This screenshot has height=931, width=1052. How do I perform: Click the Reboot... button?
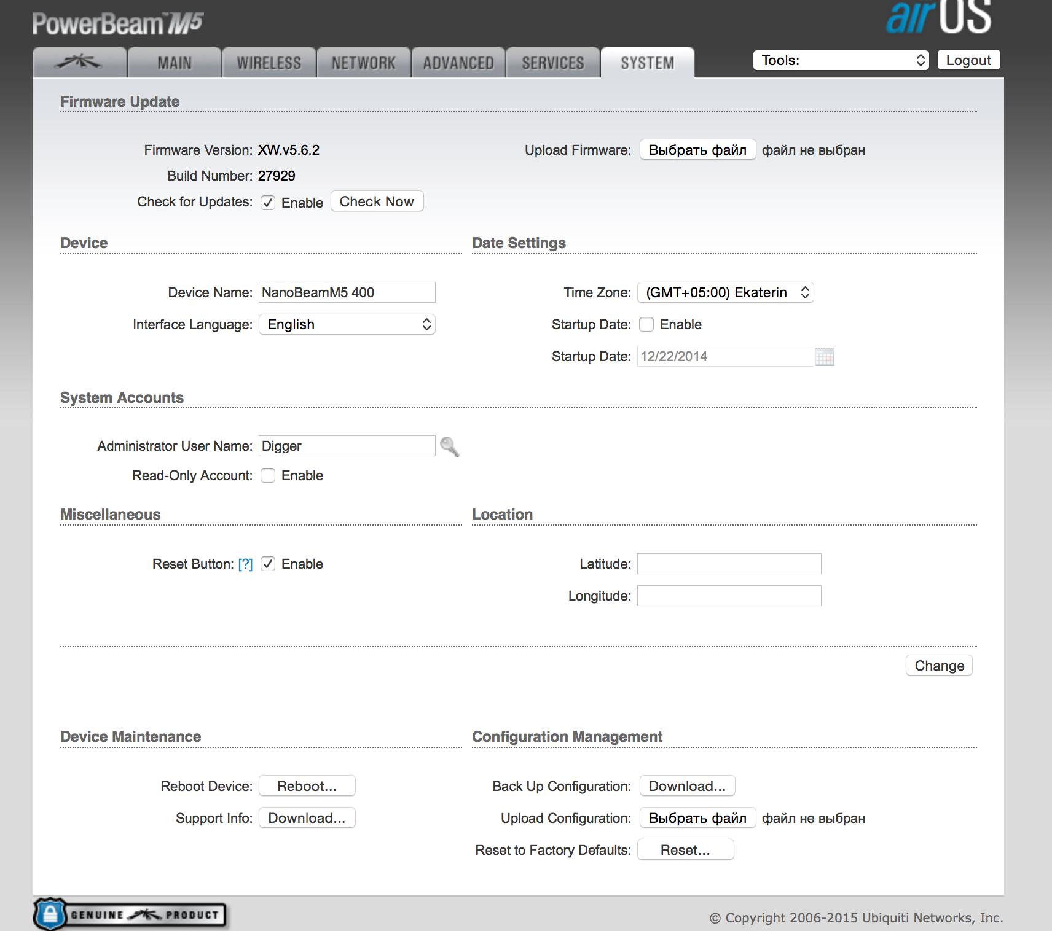307,786
